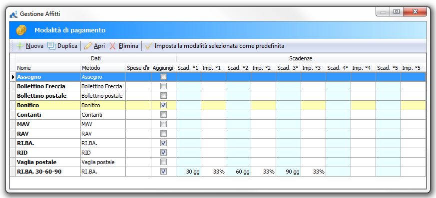Image resolution: width=436 pixels, height=198 pixels.
Task: Uncheck Aggiungi checkbox for Bonifico
Action: click(163, 105)
